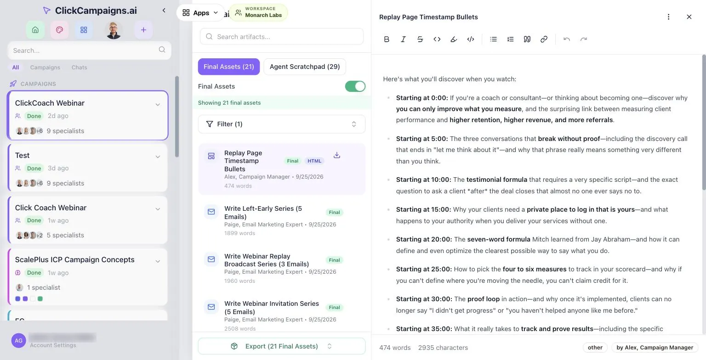Open the three-dot options menu

(668, 17)
